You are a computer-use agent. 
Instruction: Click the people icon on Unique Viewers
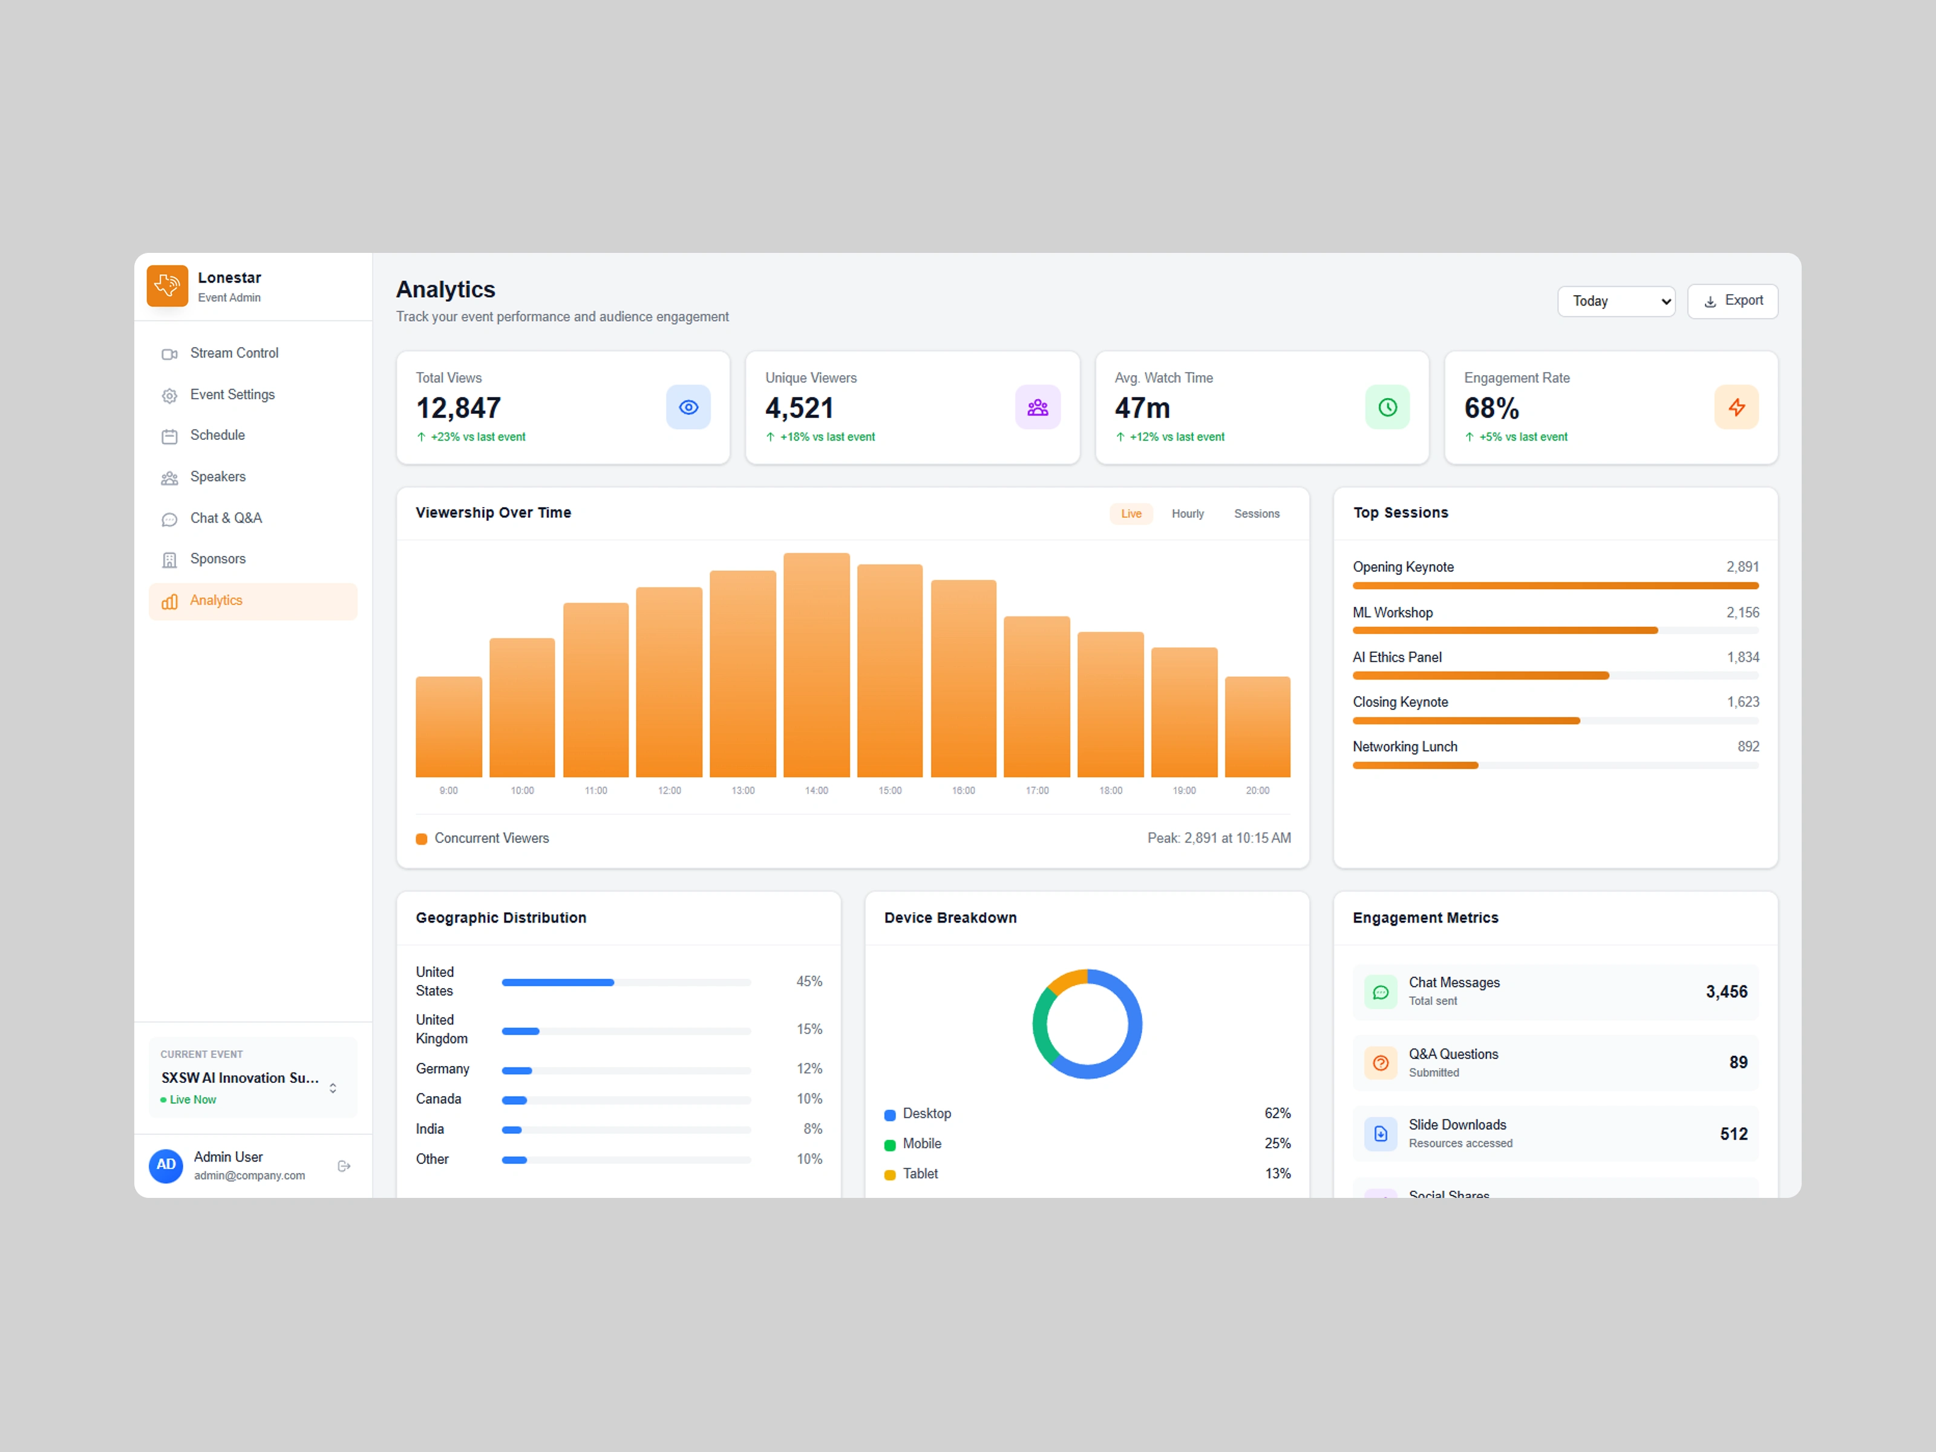point(1037,407)
